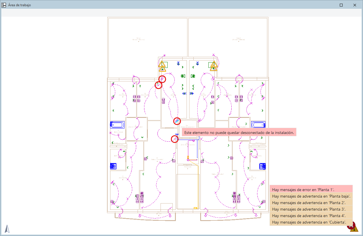Click the topmost red error circle marker

coord(162,79)
